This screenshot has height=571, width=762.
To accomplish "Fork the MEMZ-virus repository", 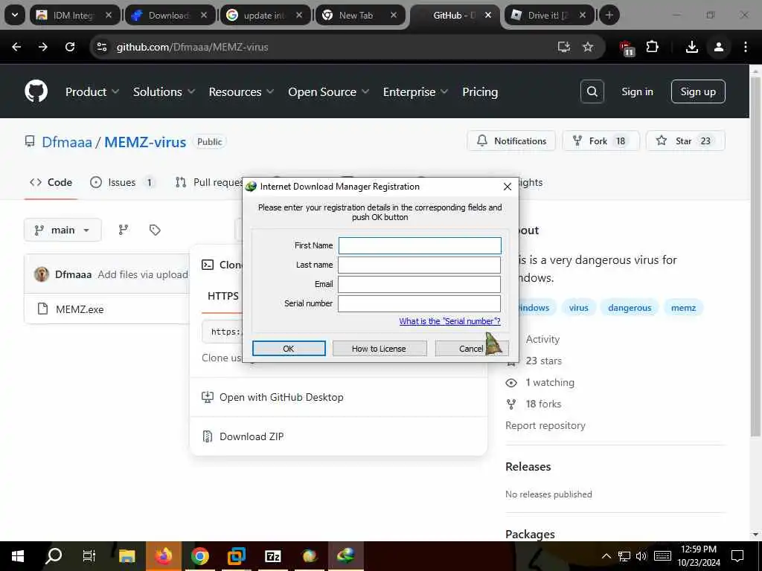I will pos(601,141).
